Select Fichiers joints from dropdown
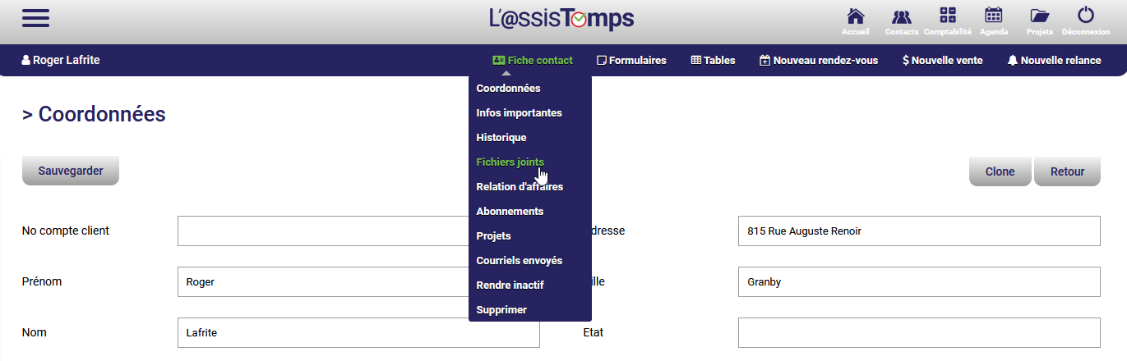Image resolution: width=1127 pixels, height=361 pixels. pyautogui.click(x=510, y=162)
